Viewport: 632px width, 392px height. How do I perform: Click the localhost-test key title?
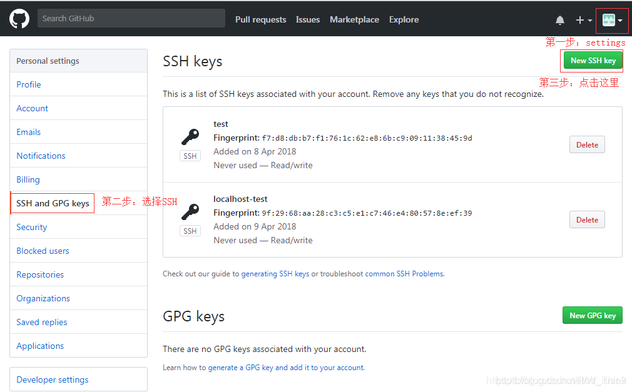tap(240, 199)
